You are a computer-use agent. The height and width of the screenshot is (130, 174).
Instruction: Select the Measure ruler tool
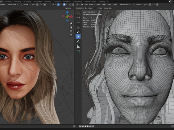click(78, 46)
